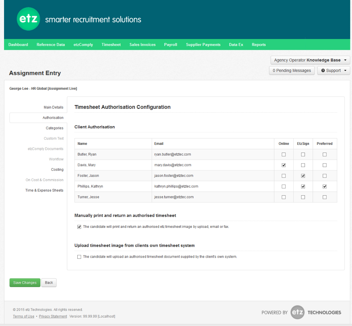Click the name cell Turner, Jesse
Viewport: 352px width, 326px height.
[x=113, y=197]
